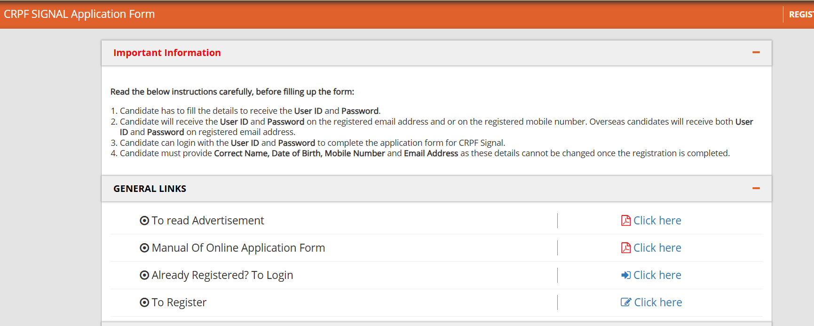Image resolution: width=814 pixels, height=326 pixels.
Task: Click the PDF icon for the Advertisement
Action: (x=625, y=221)
